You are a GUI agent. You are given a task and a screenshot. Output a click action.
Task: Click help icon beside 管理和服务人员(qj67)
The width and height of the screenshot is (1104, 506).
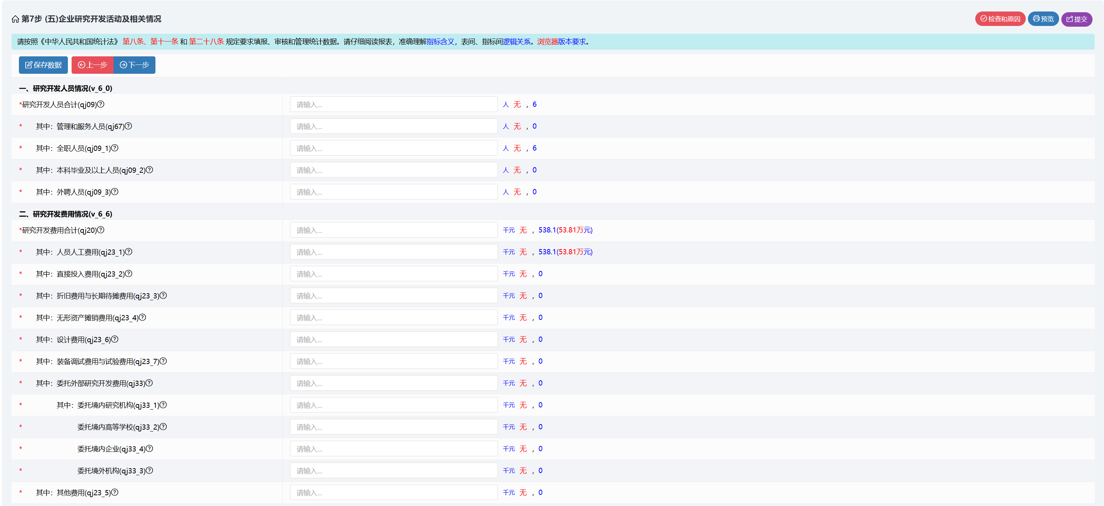pyautogui.click(x=129, y=126)
